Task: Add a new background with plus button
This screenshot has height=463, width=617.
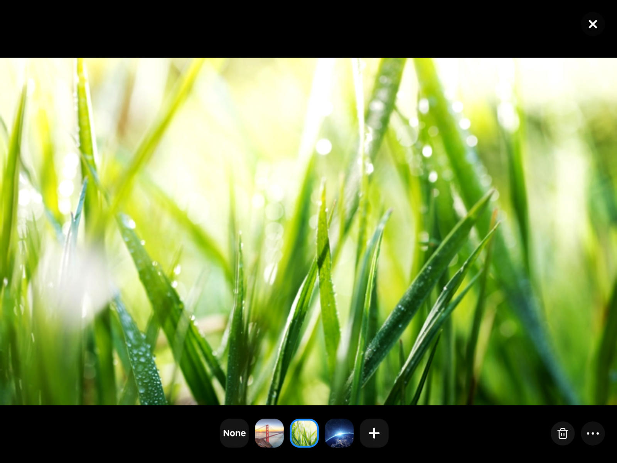Action: [x=374, y=433]
